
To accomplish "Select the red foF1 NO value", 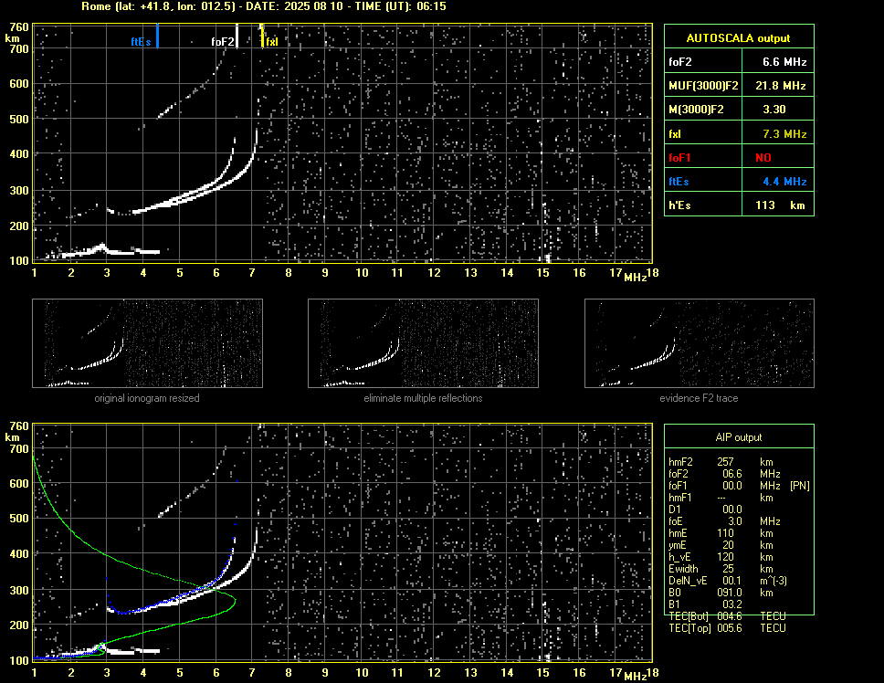I will pos(763,158).
